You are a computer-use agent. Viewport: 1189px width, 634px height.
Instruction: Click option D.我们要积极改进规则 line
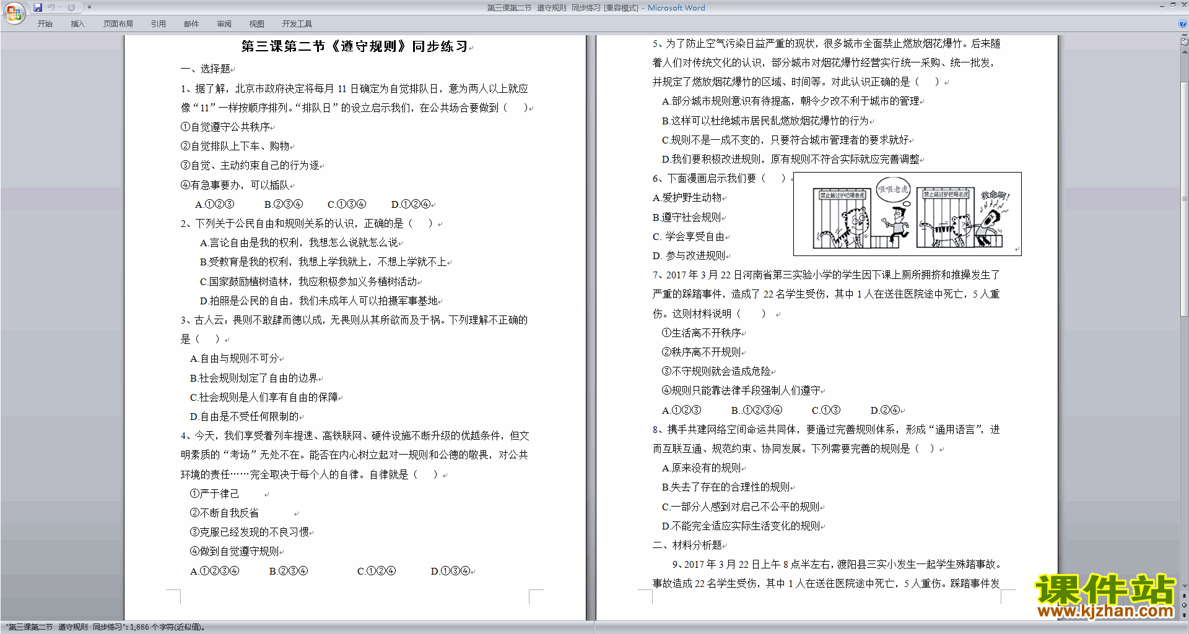(791, 159)
